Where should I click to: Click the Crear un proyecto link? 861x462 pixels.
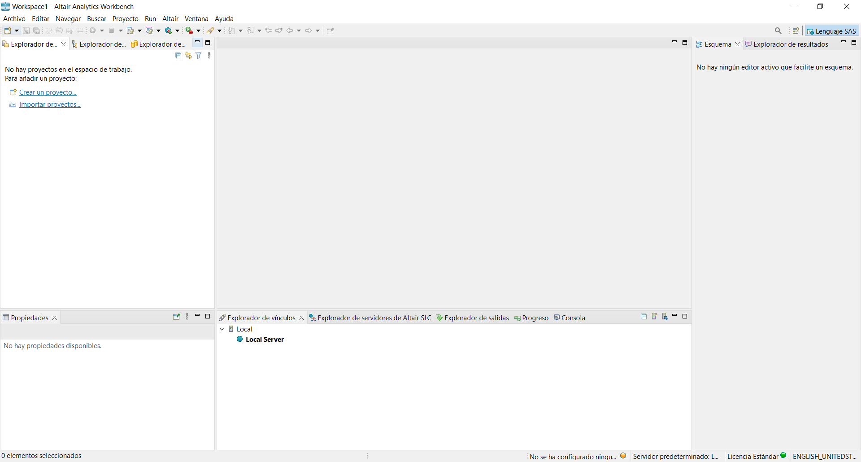tap(48, 92)
